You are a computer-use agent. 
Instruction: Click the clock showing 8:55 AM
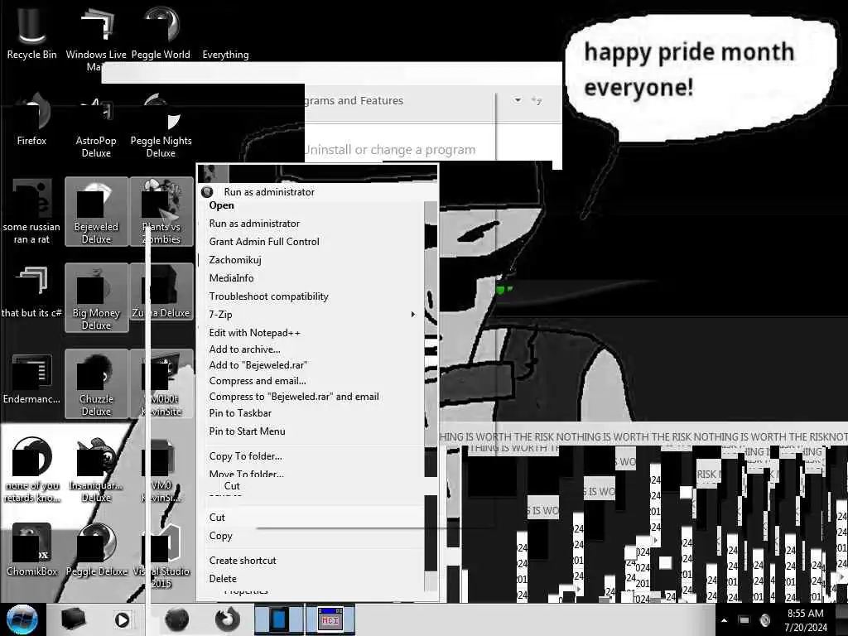coord(805,614)
